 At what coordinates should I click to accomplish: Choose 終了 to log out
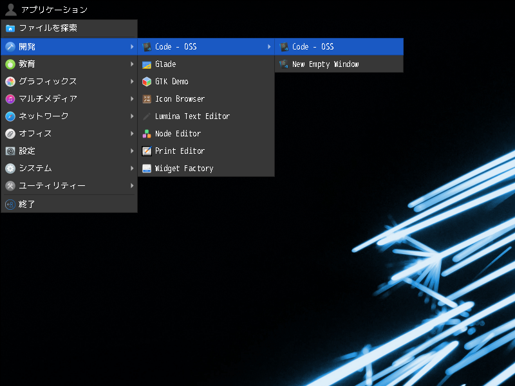(69, 205)
